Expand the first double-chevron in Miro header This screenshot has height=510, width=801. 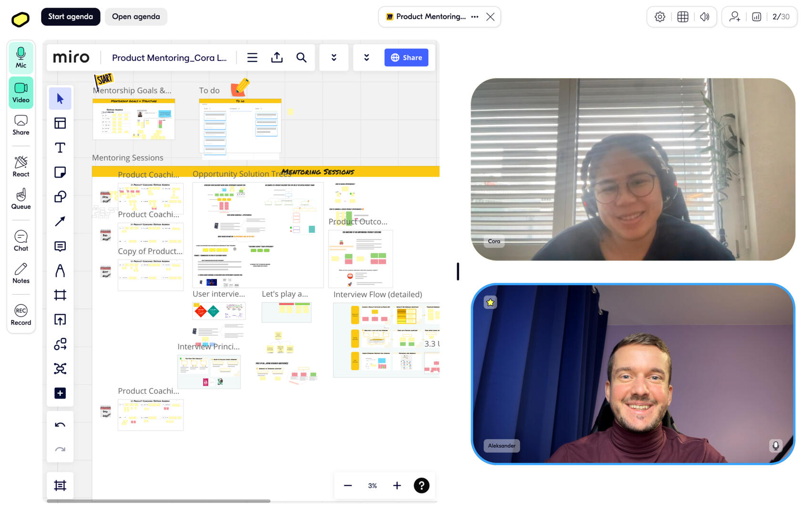tap(334, 58)
